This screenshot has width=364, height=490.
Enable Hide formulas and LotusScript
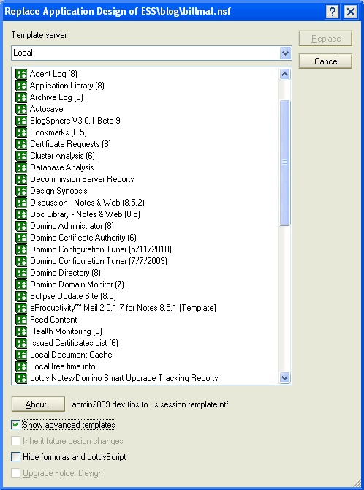15,457
